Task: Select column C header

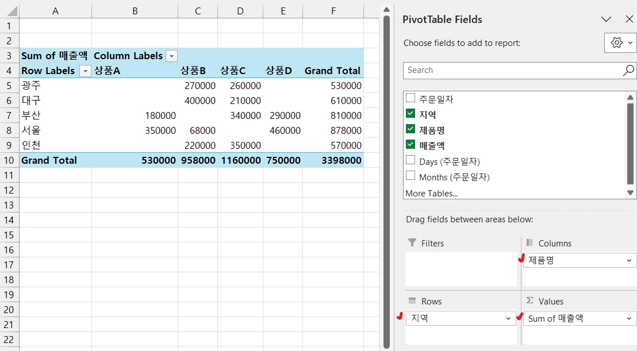Action: point(198,11)
